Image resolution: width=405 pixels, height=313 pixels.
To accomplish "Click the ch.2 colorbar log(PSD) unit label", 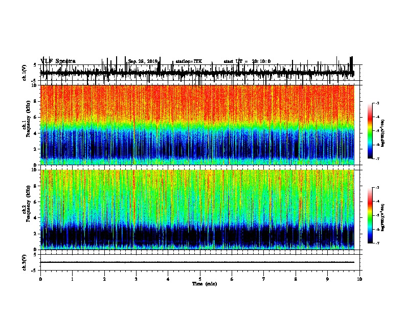I will [382, 217].
